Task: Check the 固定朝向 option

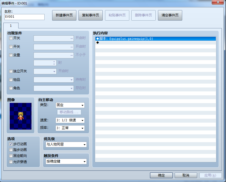Action: [x=11, y=156]
